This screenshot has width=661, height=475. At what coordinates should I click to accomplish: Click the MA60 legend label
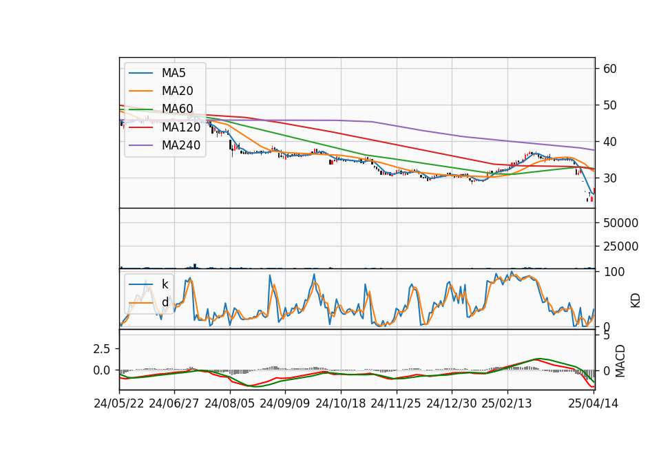pyautogui.click(x=177, y=109)
